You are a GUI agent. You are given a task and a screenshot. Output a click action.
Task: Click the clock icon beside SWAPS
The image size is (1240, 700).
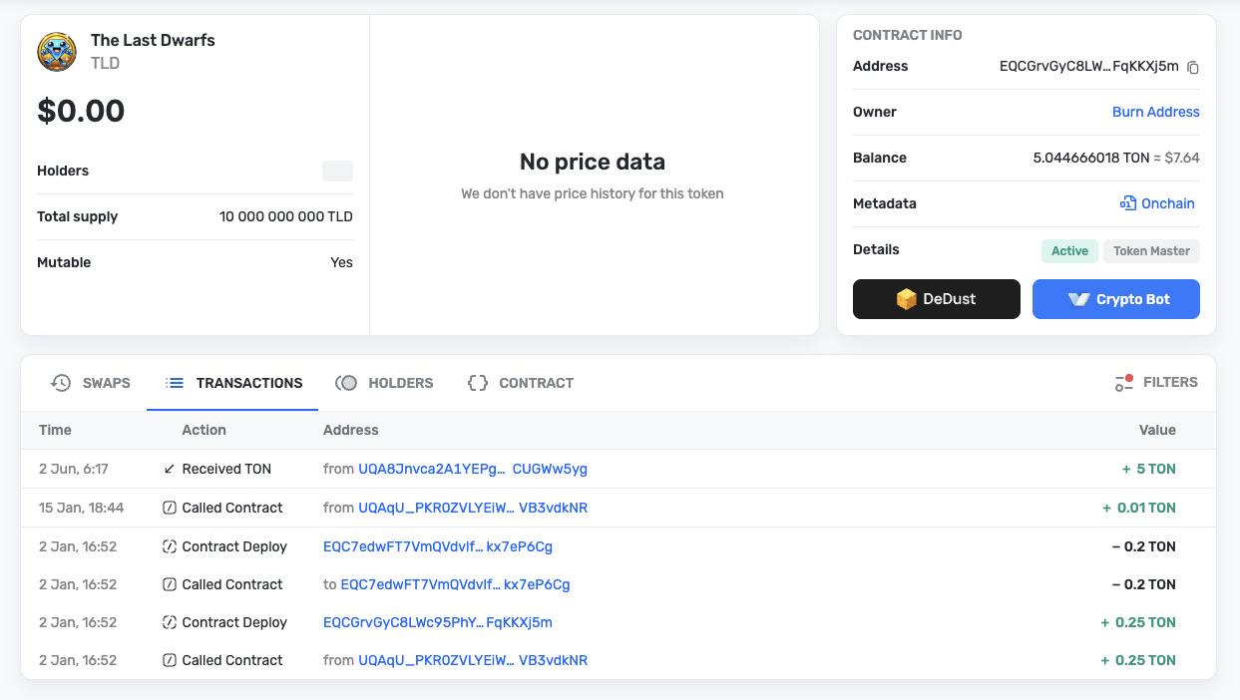[x=59, y=382]
